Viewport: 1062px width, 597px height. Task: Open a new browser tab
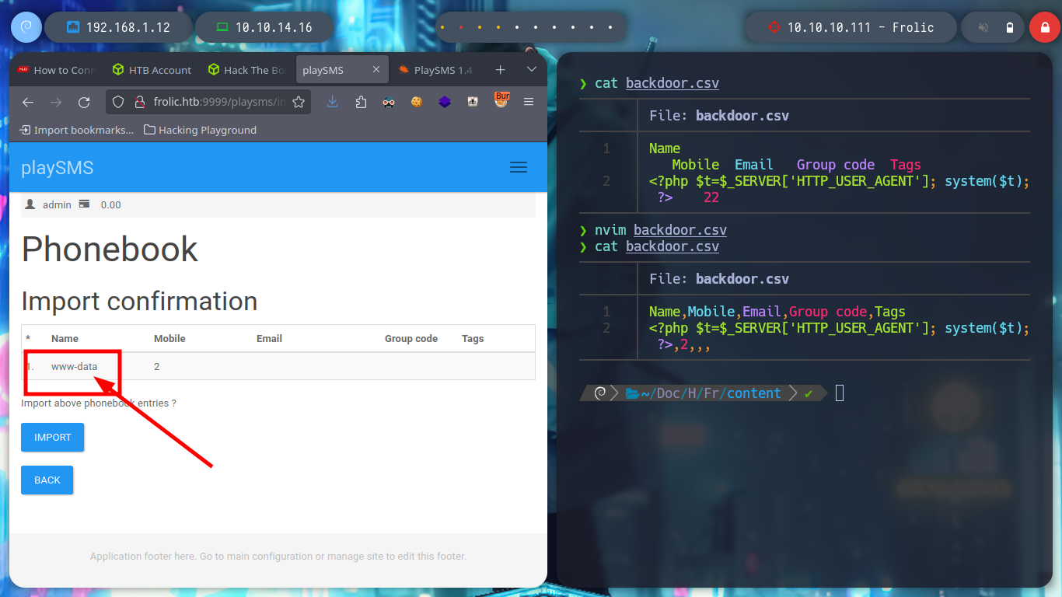click(x=501, y=69)
